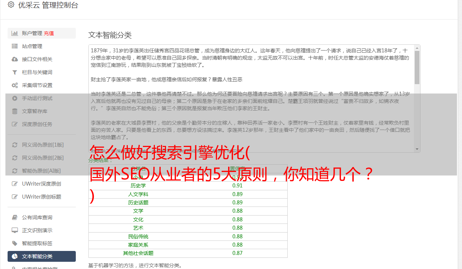This screenshot has height=269, width=462.
Task: Click the refresh icon for 同义词伪原创[1版]
Action: (x=15, y=145)
